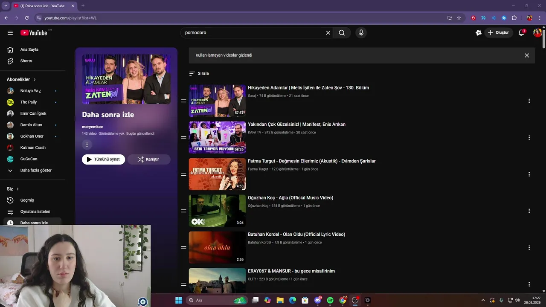Expand the Siz section chevron

click(x=17, y=189)
